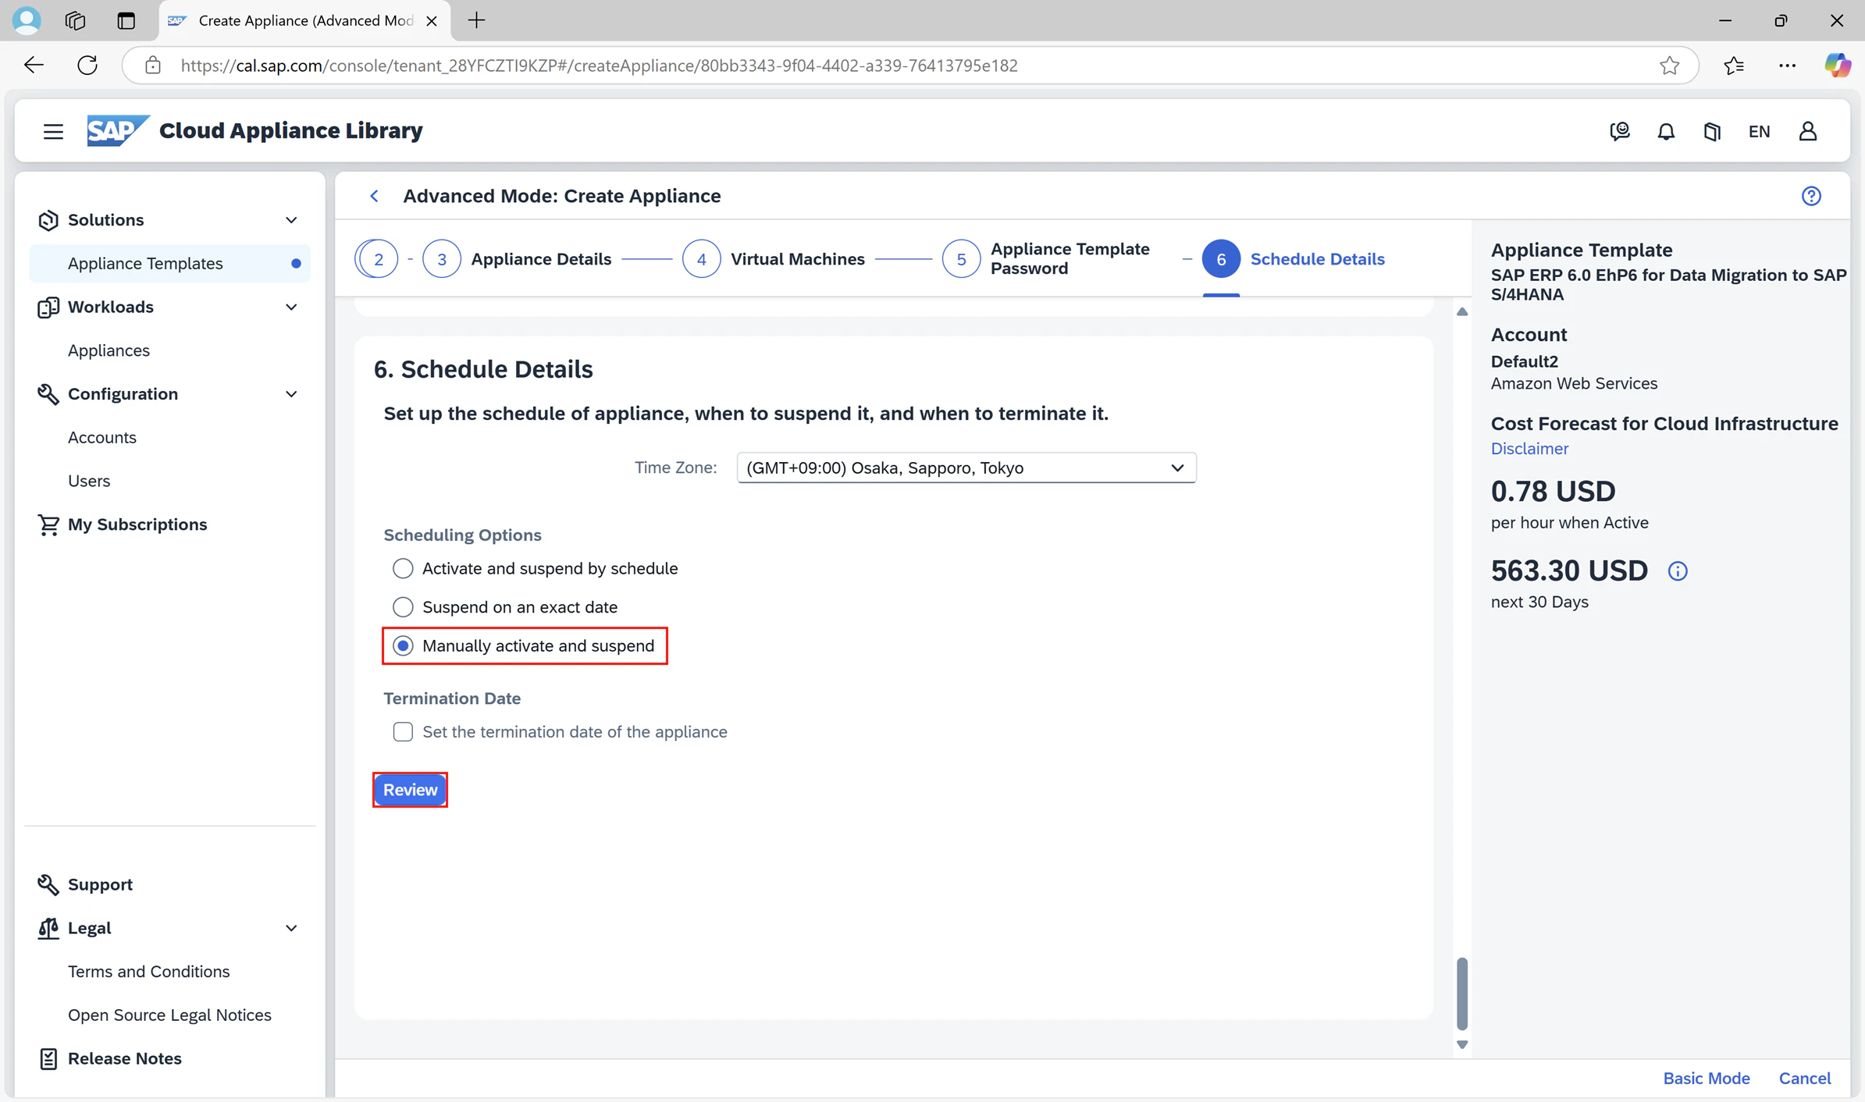Bookmark this page with the star icon
The height and width of the screenshot is (1102, 1865).
tap(1669, 66)
